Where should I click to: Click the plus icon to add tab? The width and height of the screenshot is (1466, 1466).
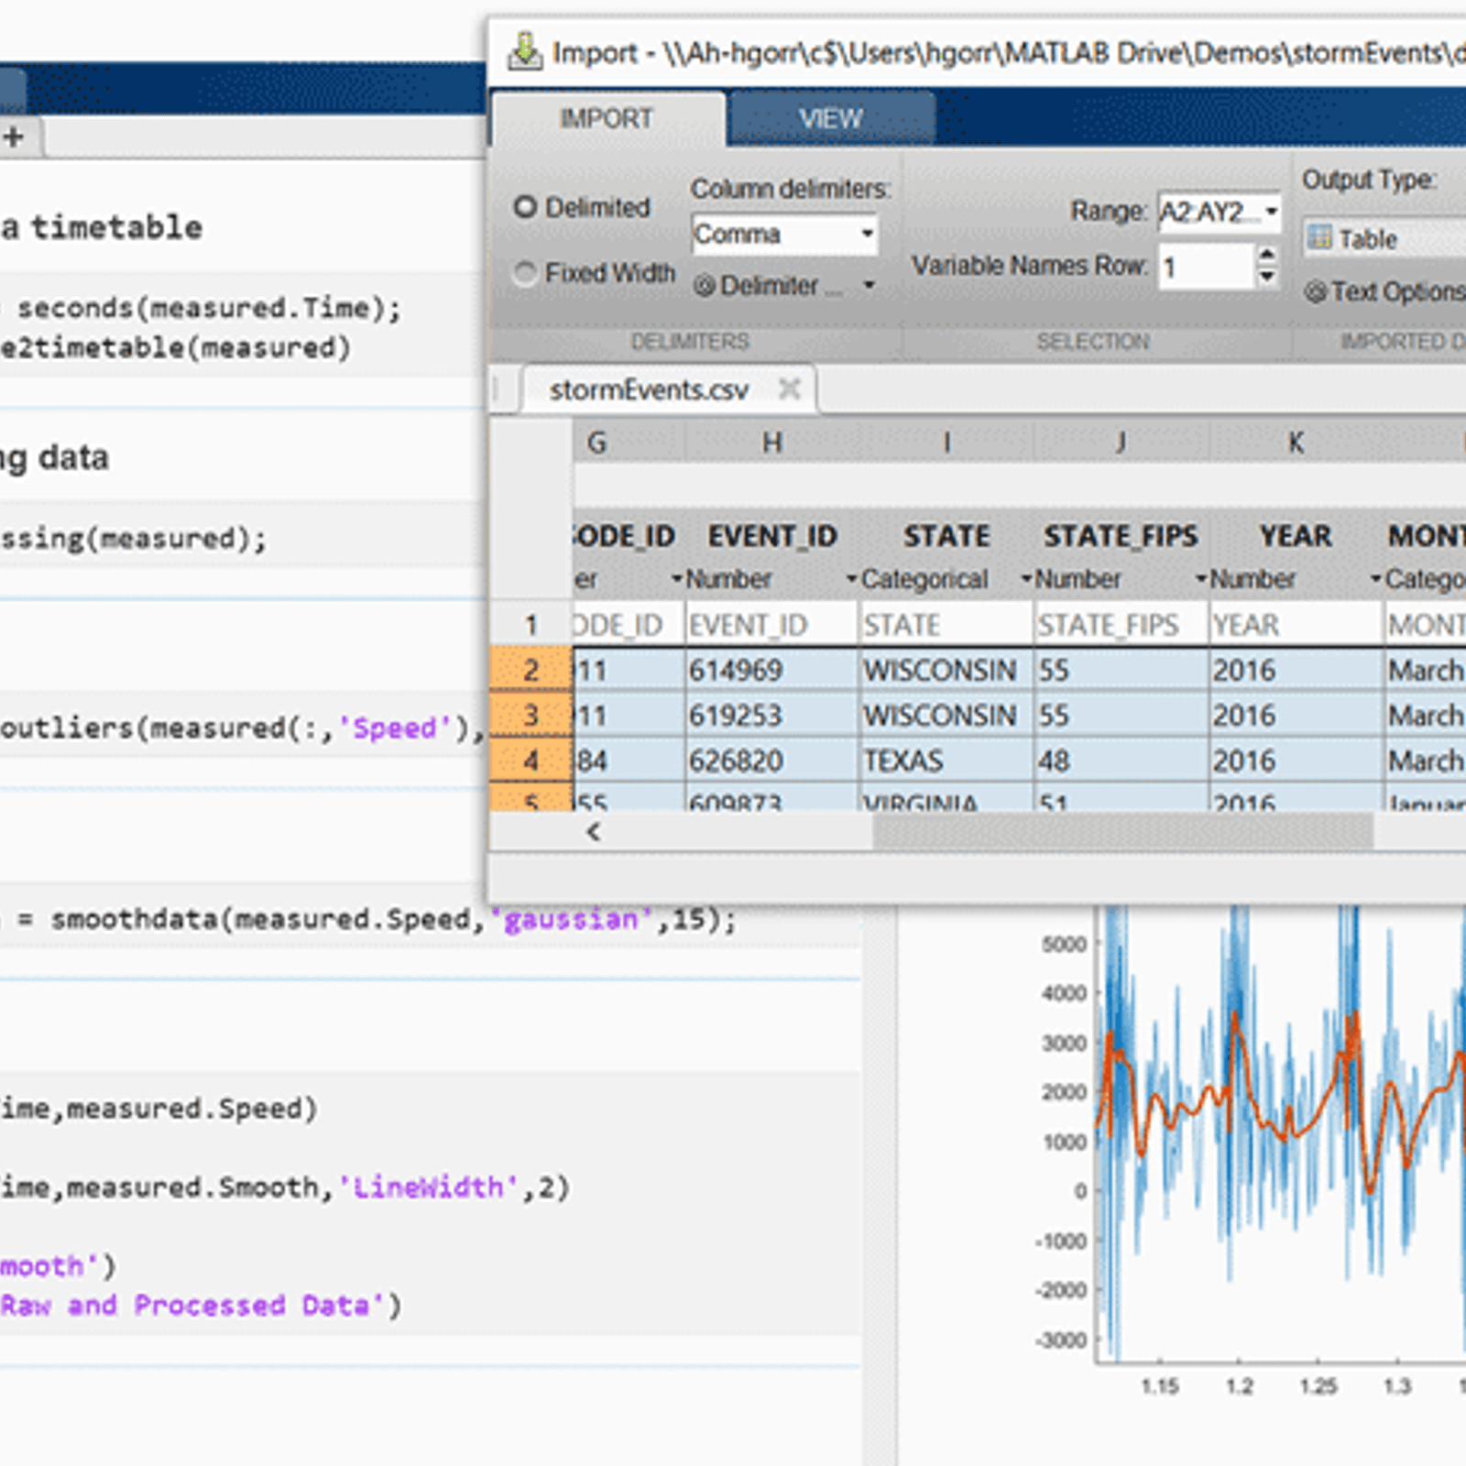(x=14, y=137)
